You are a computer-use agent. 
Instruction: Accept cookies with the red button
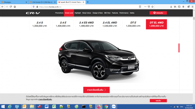coord(158,100)
